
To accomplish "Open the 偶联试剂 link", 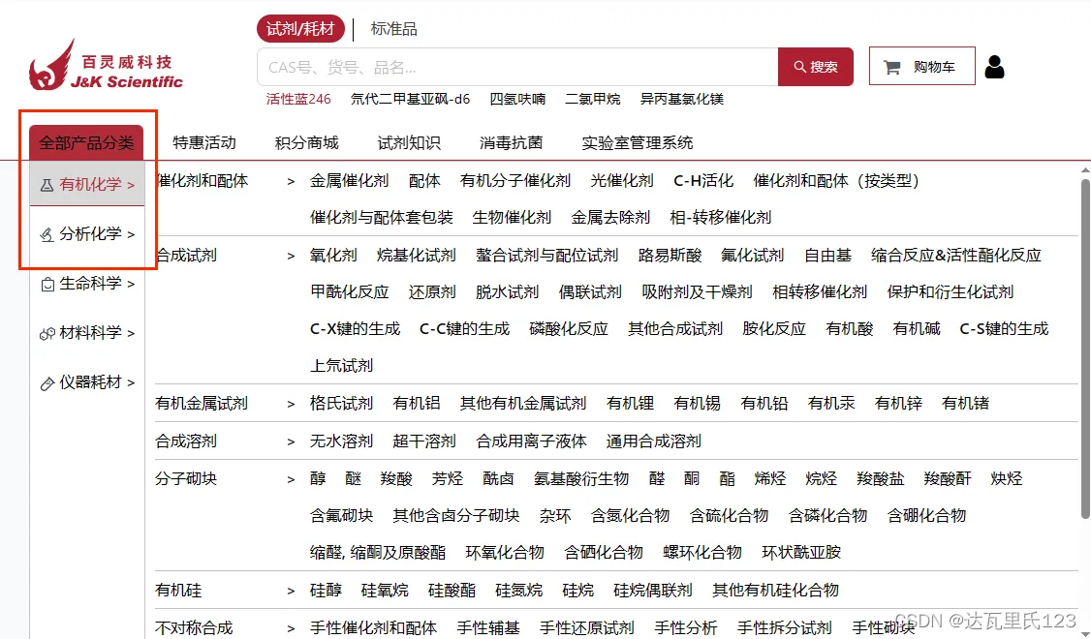I will (590, 292).
